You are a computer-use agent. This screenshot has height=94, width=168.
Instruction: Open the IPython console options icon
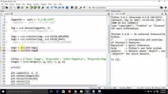click(166, 14)
